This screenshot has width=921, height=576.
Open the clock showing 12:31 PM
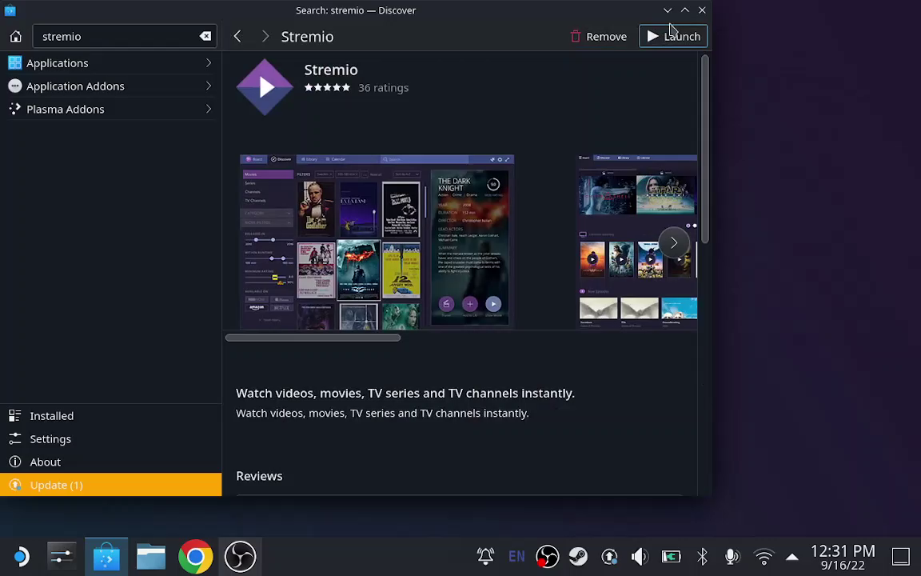(843, 557)
